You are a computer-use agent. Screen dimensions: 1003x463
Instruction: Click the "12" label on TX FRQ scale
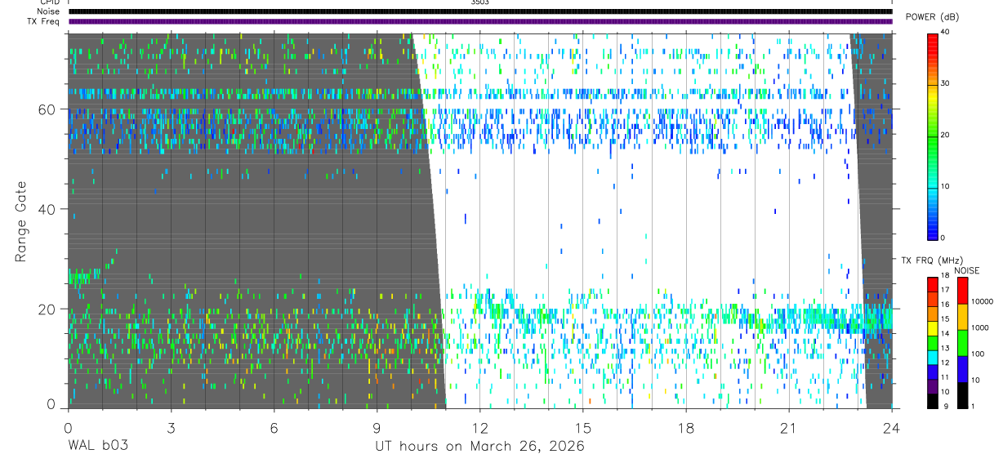(x=944, y=363)
